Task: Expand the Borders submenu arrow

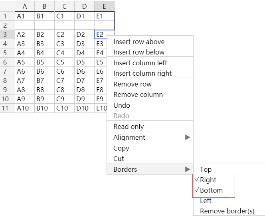Action: [188, 169]
